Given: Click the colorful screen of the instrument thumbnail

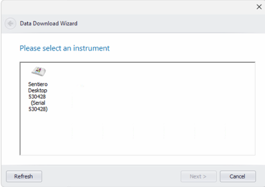Looking at the screenshot, I should [39, 70].
